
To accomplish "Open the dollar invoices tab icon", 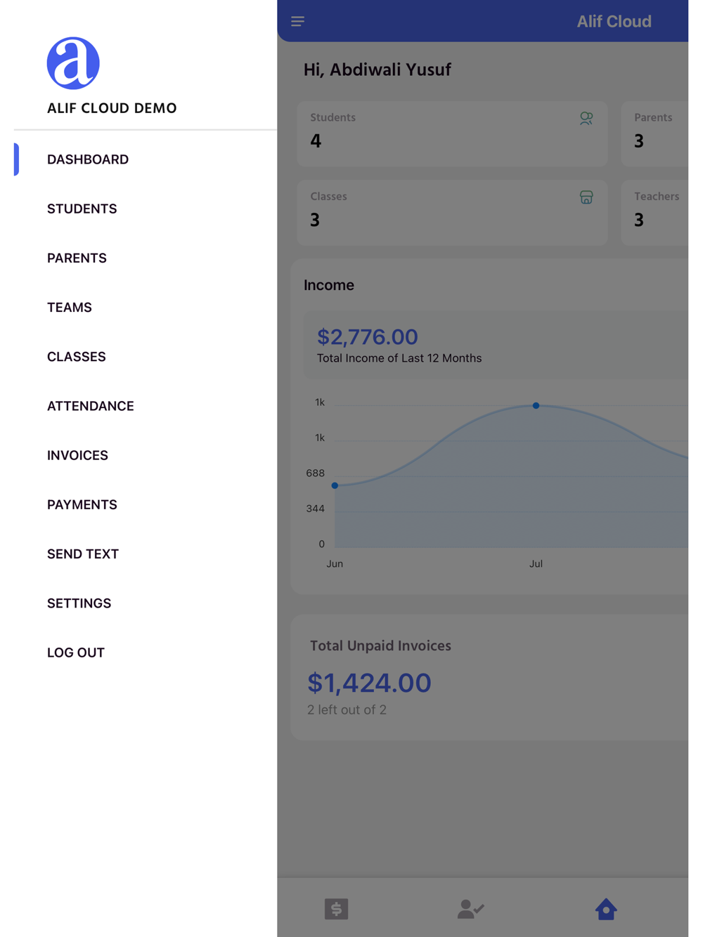I will (336, 909).
